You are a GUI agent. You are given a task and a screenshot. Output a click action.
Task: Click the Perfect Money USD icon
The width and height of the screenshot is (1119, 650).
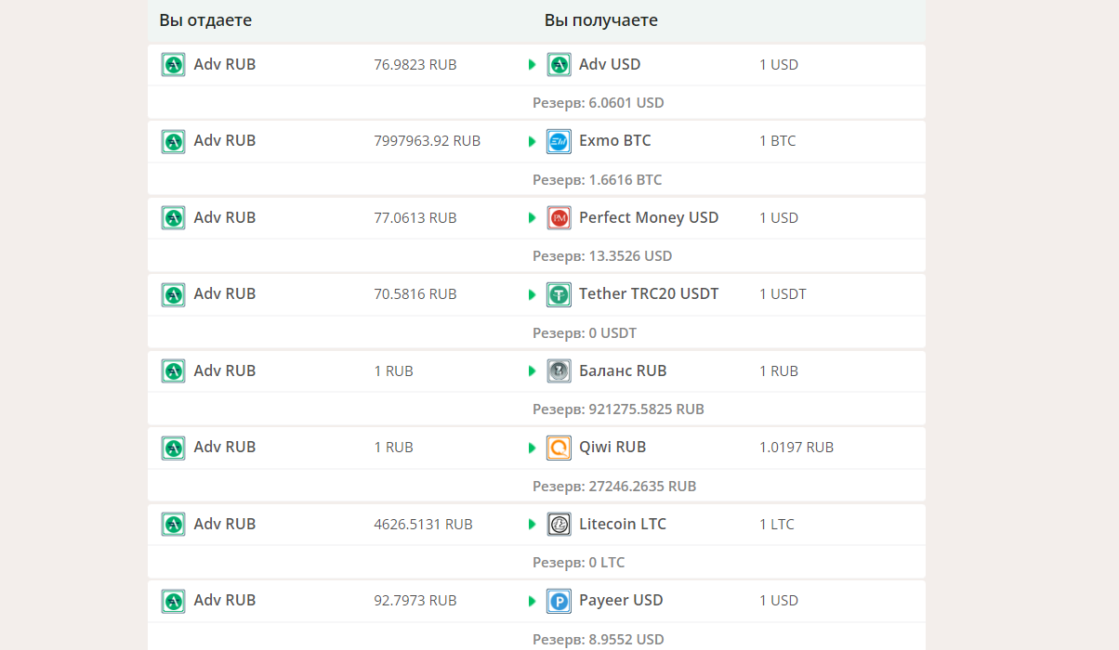click(x=559, y=217)
